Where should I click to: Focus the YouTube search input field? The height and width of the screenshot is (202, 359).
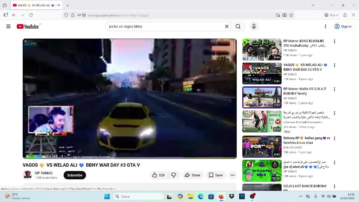coord(165,26)
